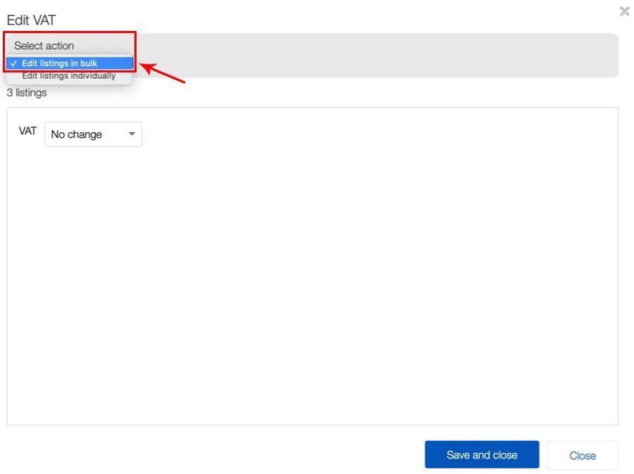The width and height of the screenshot is (634, 474).
Task: Click the 'VAT' field label
Action: (27, 131)
